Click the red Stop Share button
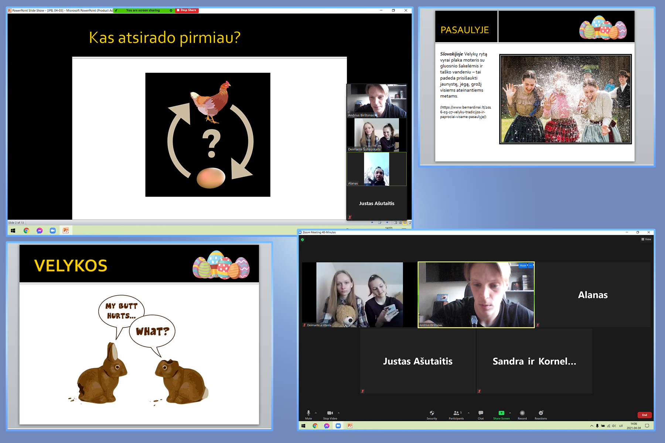Viewport: 665px width, 443px height. pos(187,10)
